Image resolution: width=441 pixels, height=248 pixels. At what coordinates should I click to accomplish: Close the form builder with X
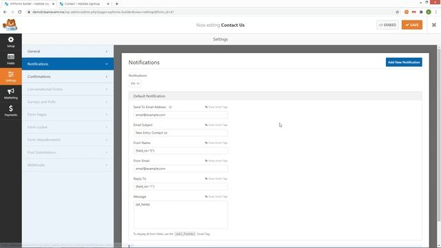433,25
